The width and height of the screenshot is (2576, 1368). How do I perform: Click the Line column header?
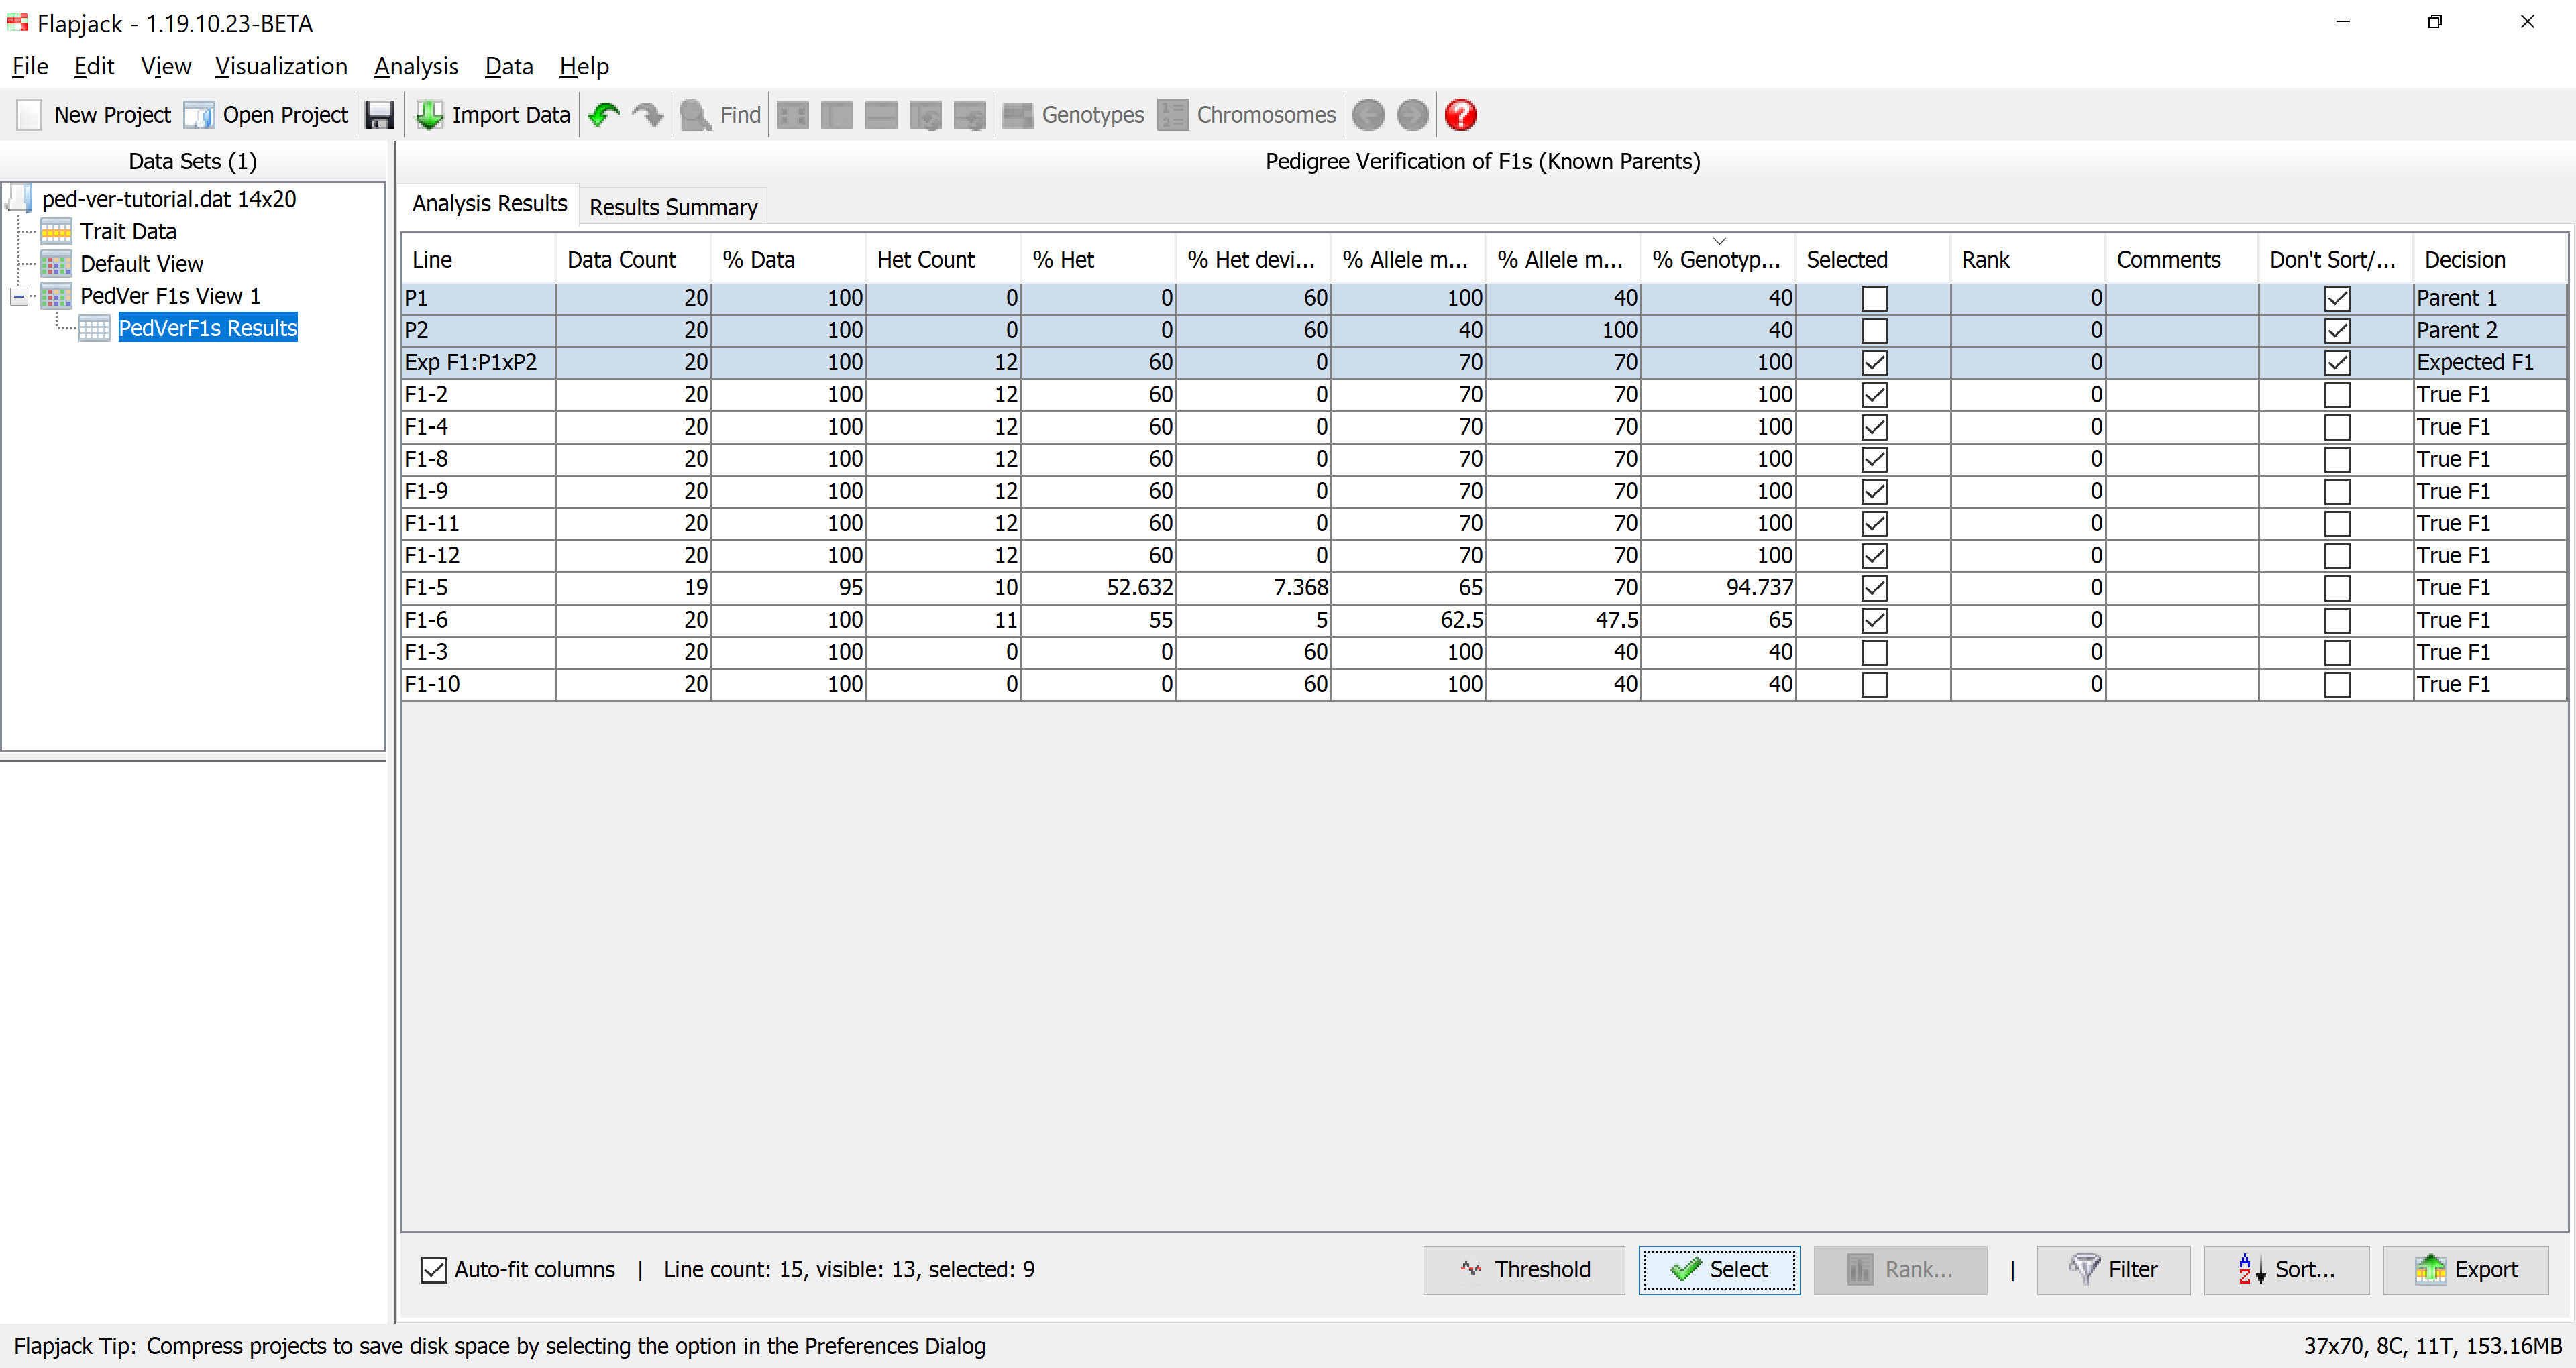click(x=479, y=259)
